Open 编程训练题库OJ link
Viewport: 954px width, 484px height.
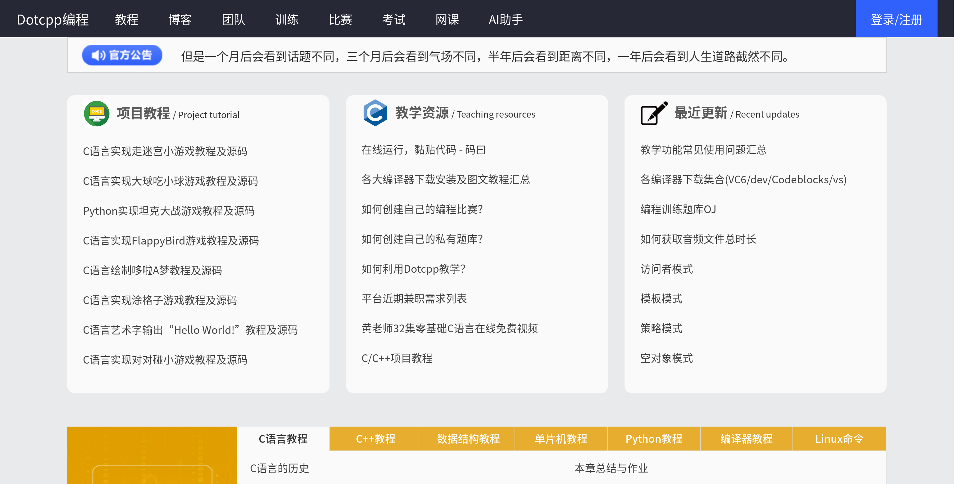point(678,209)
